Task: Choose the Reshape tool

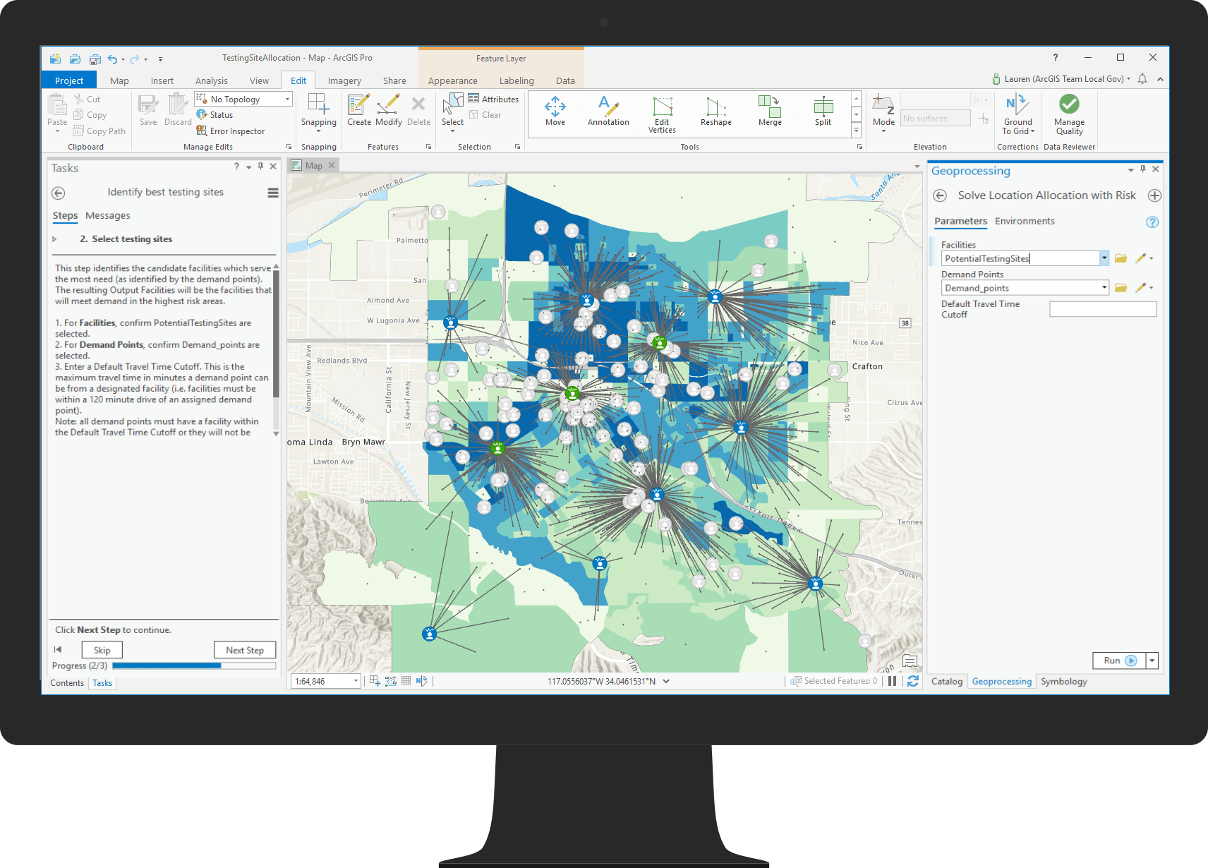Action: tap(715, 111)
